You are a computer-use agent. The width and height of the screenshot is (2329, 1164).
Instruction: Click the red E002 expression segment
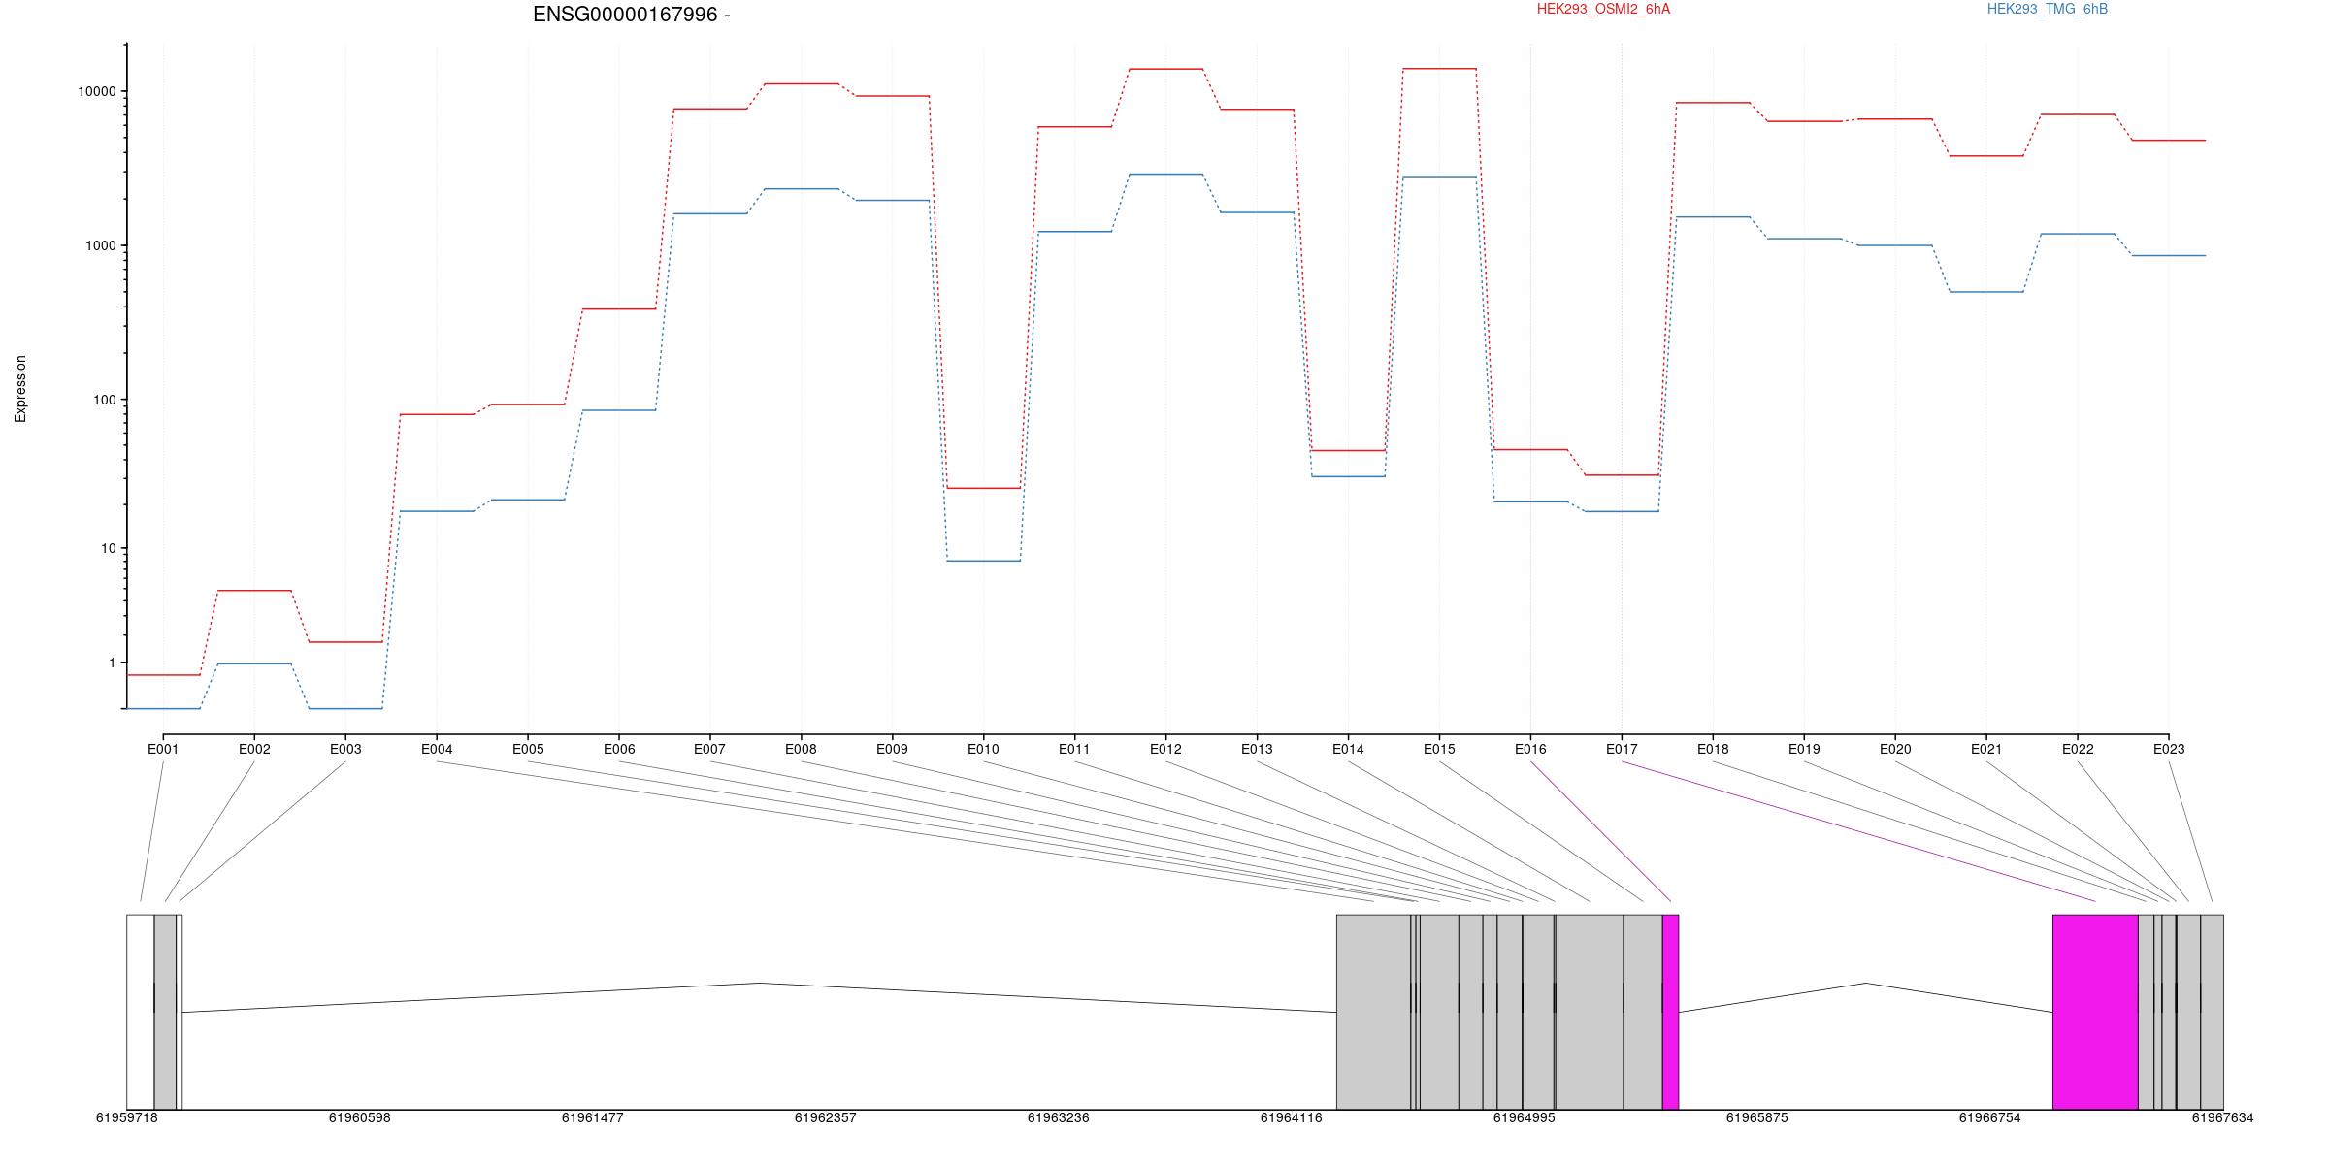pyautogui.click(x=254, y=590)
